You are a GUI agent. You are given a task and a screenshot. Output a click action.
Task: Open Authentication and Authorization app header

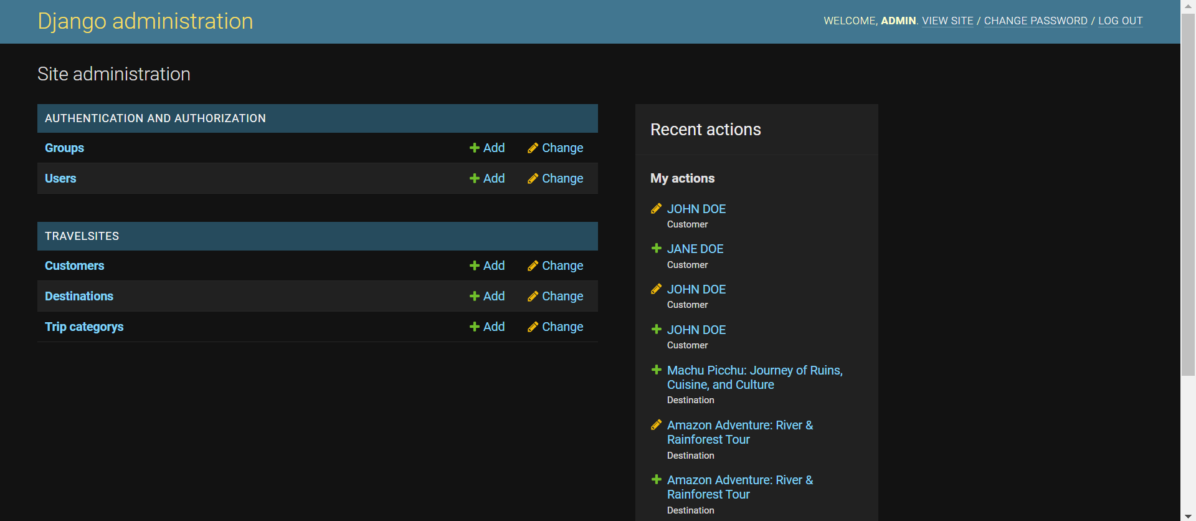155,118
